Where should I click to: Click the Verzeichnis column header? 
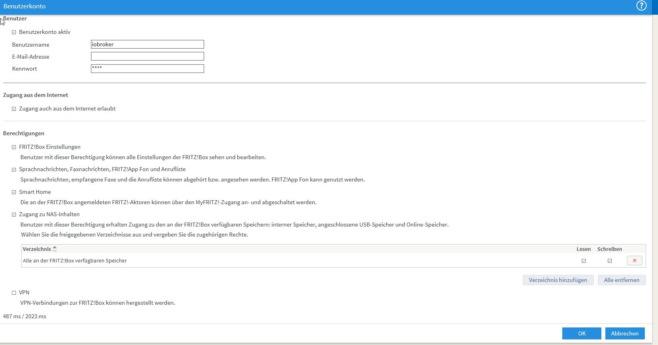coord(37,249)
